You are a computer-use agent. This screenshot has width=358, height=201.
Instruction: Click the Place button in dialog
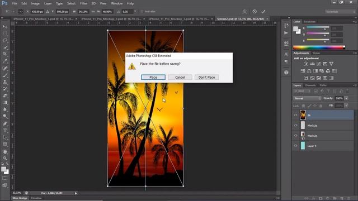(x=153, y=77)
